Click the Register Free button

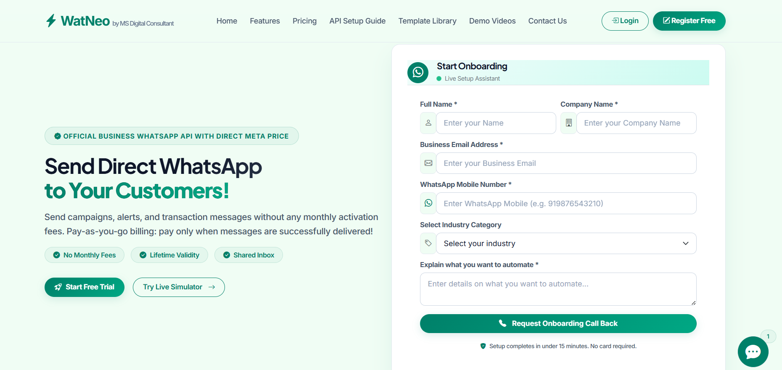pos(689,21)
